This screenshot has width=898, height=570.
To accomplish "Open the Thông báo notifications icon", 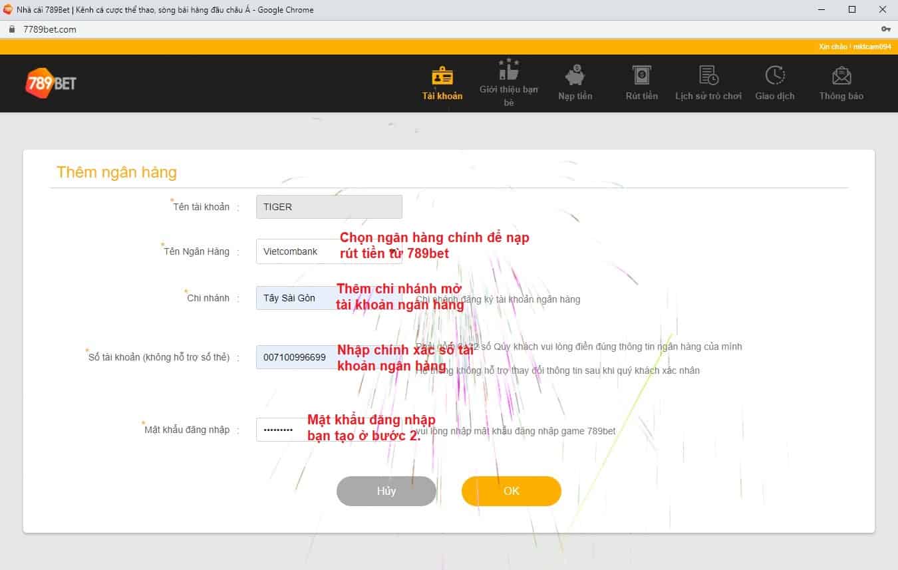I will coord(841,75).
